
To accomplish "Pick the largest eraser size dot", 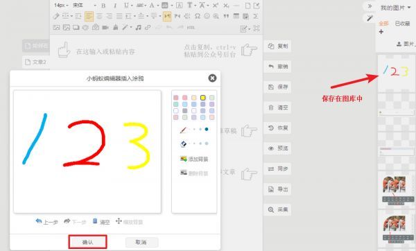I will [x=207, y=144].
